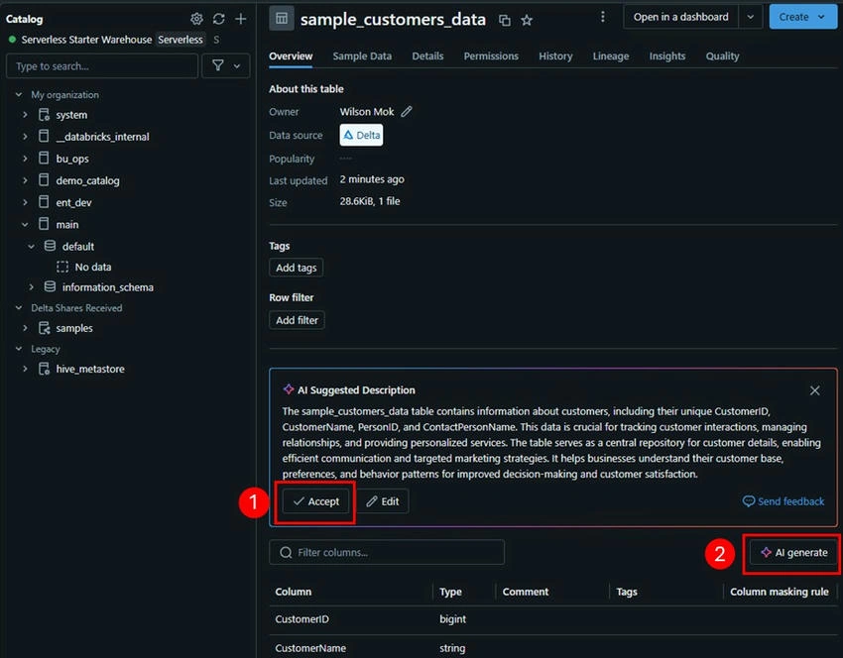843x658 pixels.
Task: Click the system catalog icon
Action: tap(44, 114)
